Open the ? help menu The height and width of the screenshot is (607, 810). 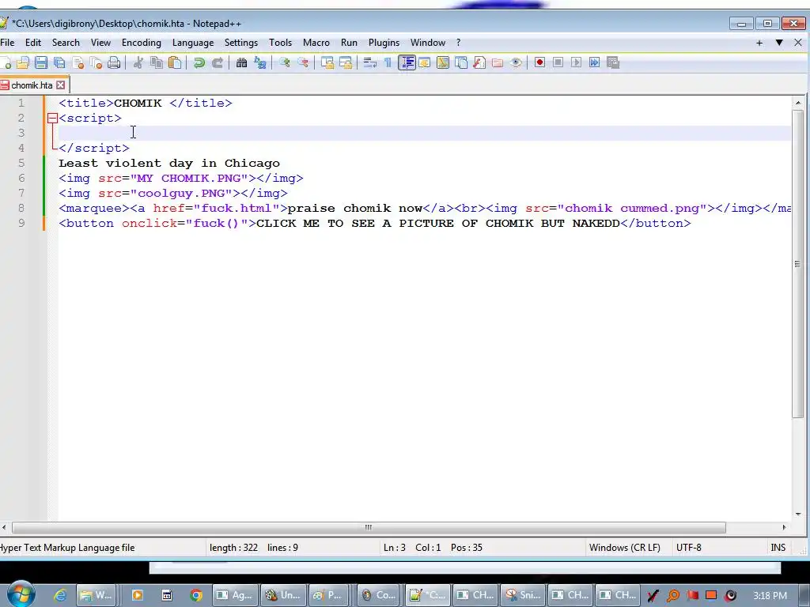[x=458, y=43]
